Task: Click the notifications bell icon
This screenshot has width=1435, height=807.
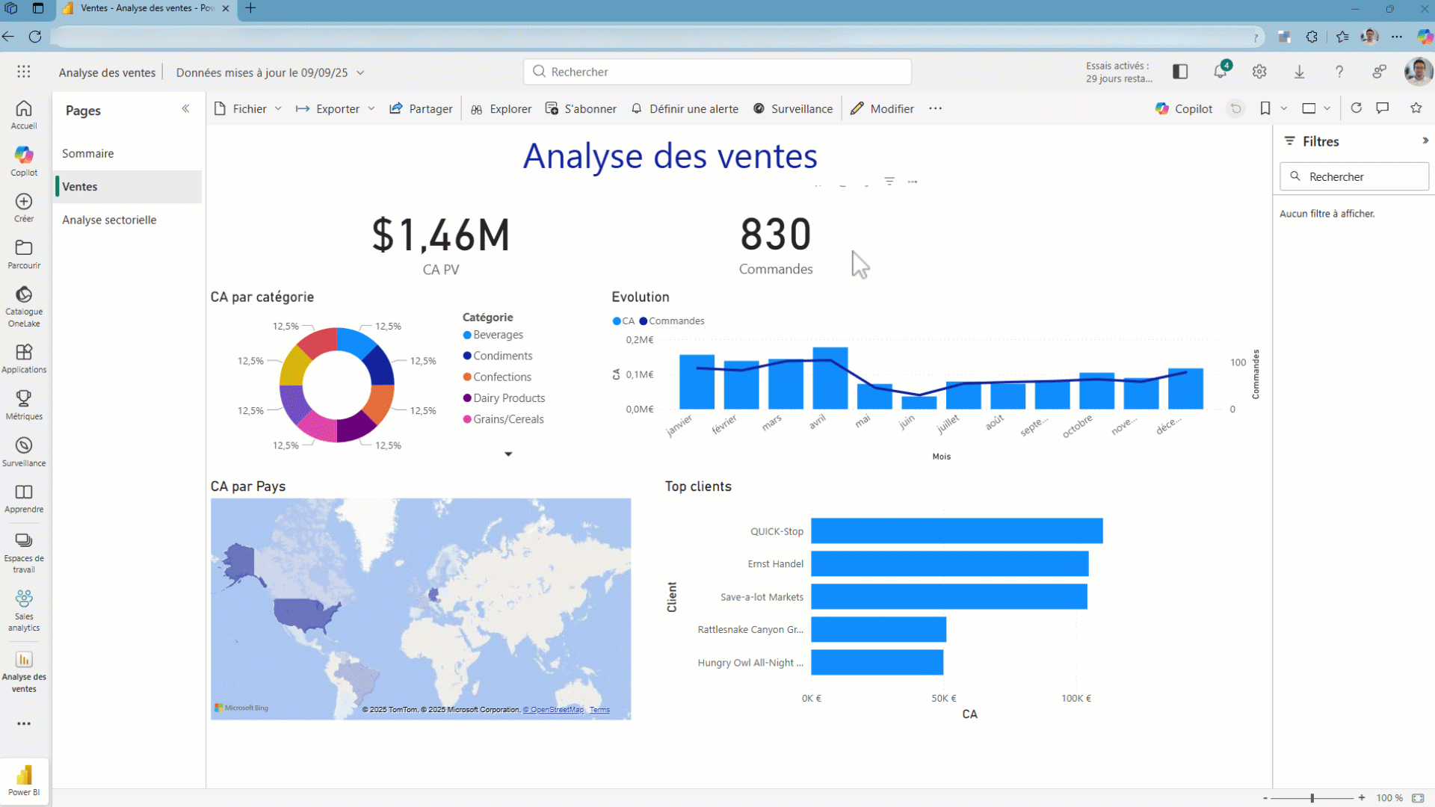Action: coord(1220,72)
